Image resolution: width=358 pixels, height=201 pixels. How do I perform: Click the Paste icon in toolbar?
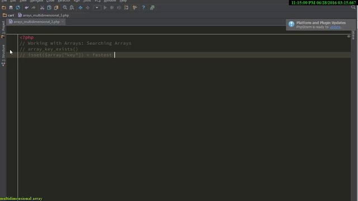pos(56,7)
